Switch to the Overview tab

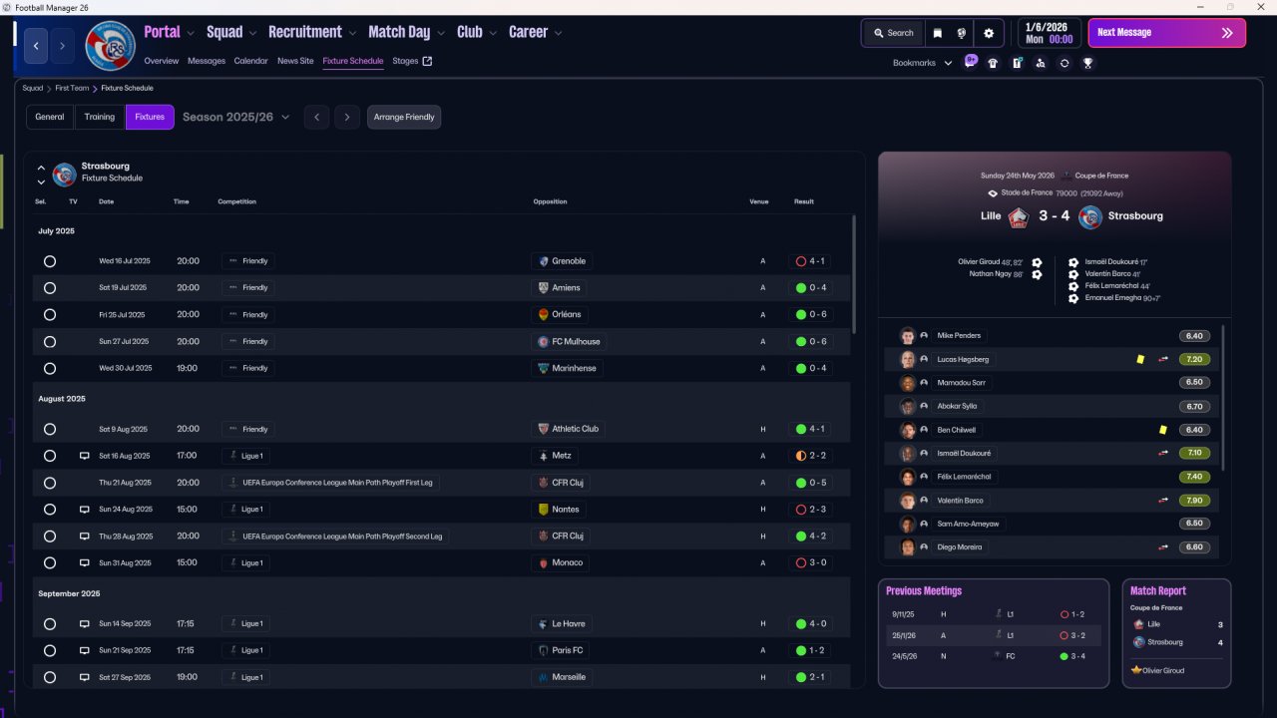pos(162,61)
